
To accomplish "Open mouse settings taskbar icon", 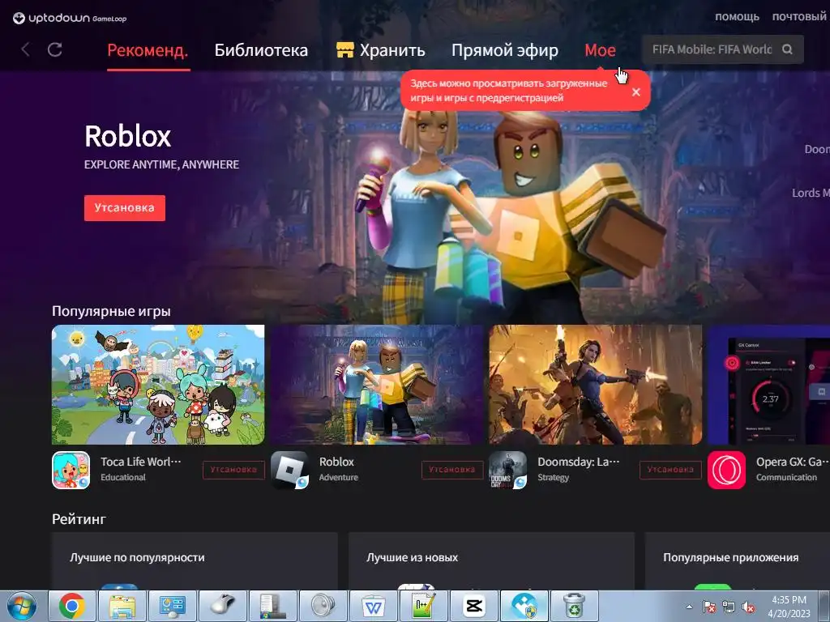I will [x=223, y=606].
